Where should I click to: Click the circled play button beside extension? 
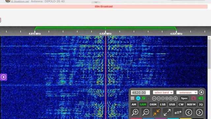(x=201, y=92)
